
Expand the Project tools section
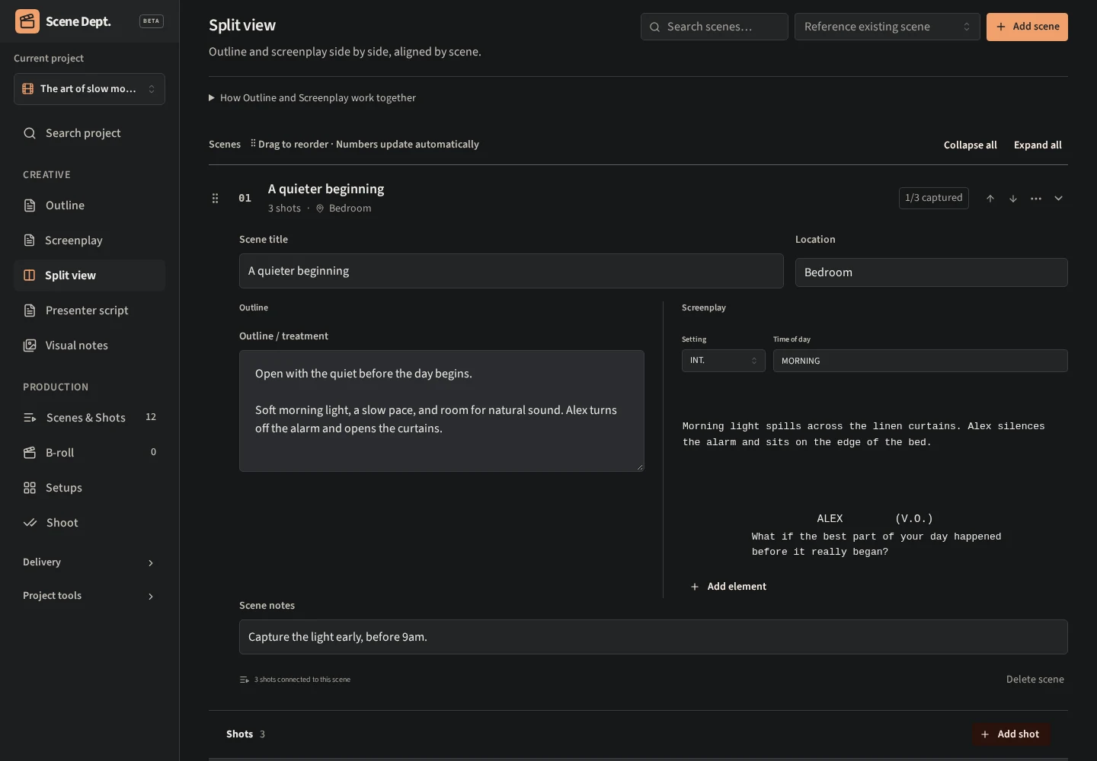pos(89,596)
